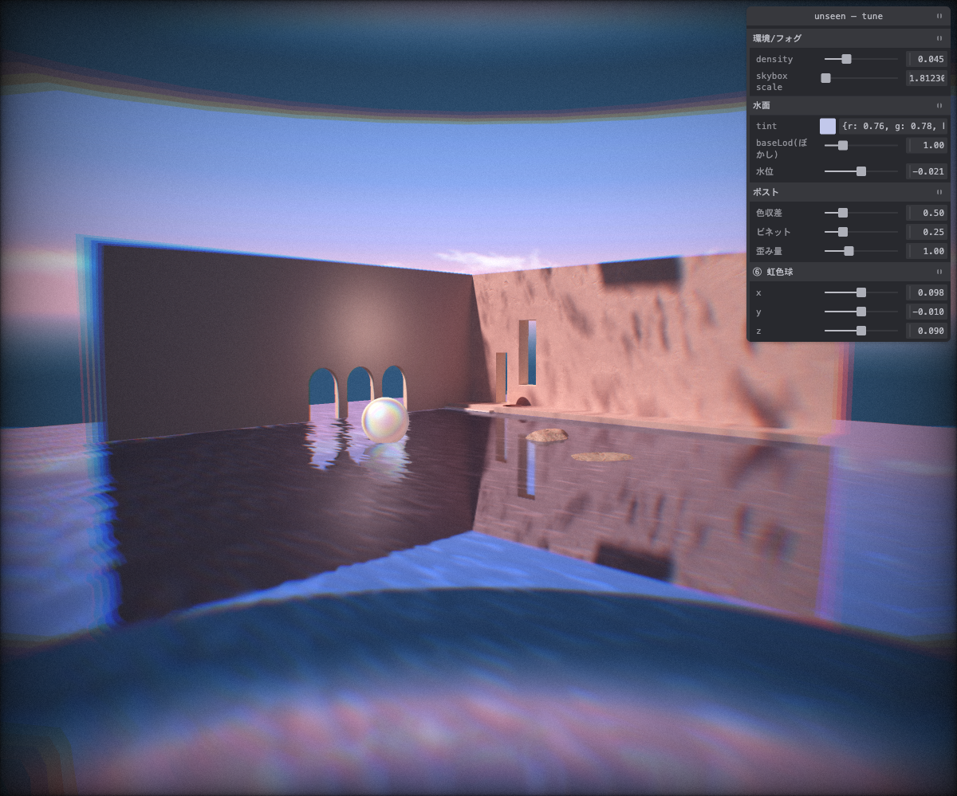Viewport: 957px width, 796px height.
Task: Collapse the 環境/フォグ folder
Action: [x=849, y=38]
